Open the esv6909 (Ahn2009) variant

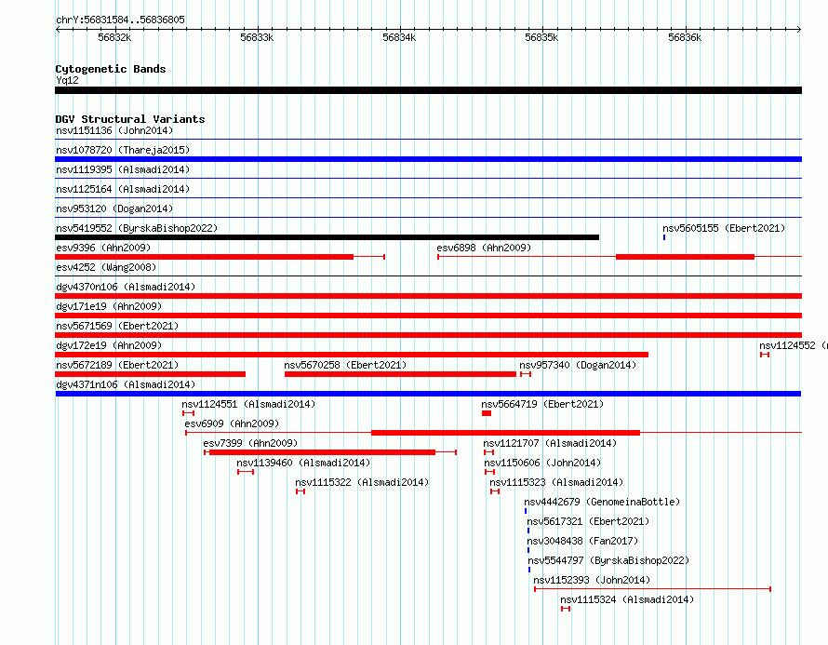click(x=232, y=423)
